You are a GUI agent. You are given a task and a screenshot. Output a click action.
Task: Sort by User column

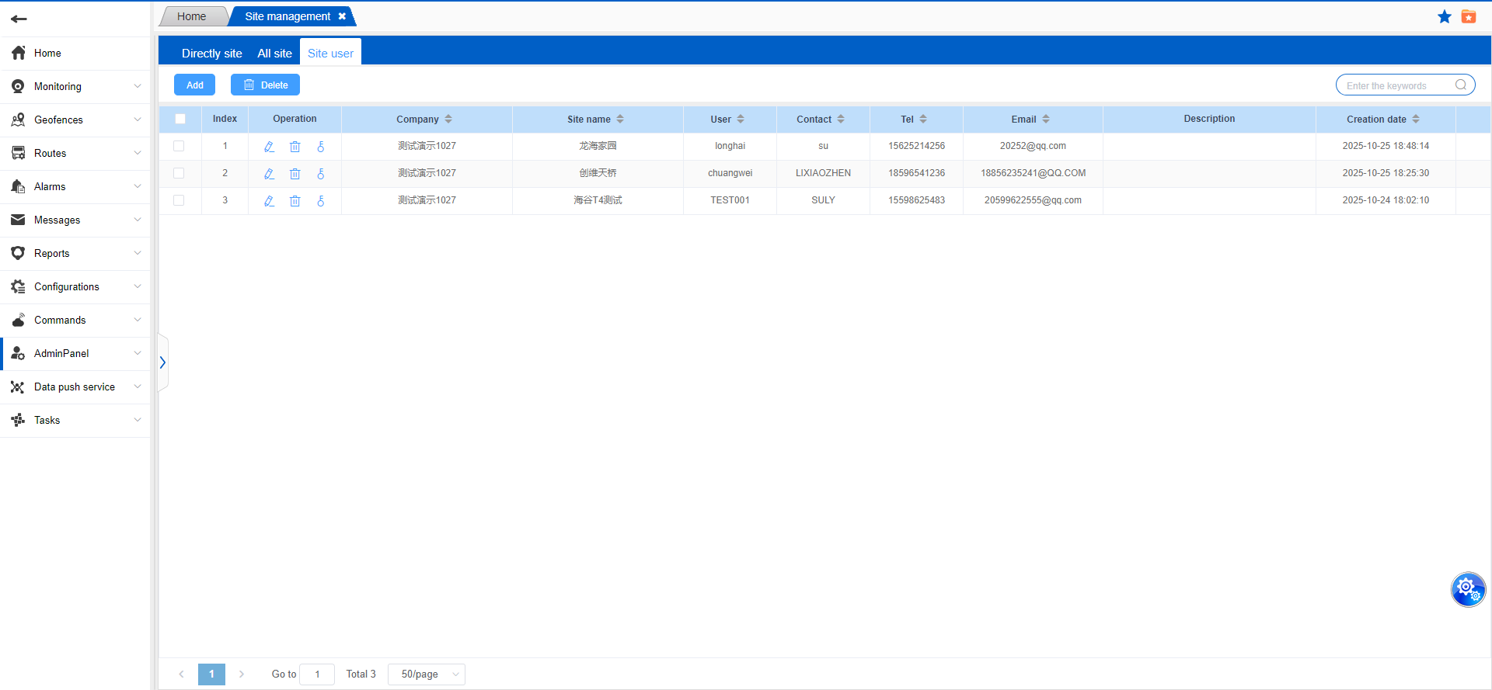[x=741, y=119]
